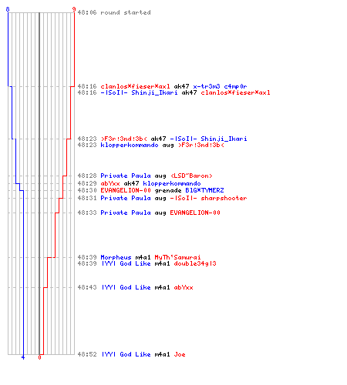
Task: Click Private Paula on the 48:28 line
Action: [126, 176]
